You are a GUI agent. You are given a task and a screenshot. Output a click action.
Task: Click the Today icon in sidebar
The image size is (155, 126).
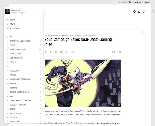[x=7, y=20]
